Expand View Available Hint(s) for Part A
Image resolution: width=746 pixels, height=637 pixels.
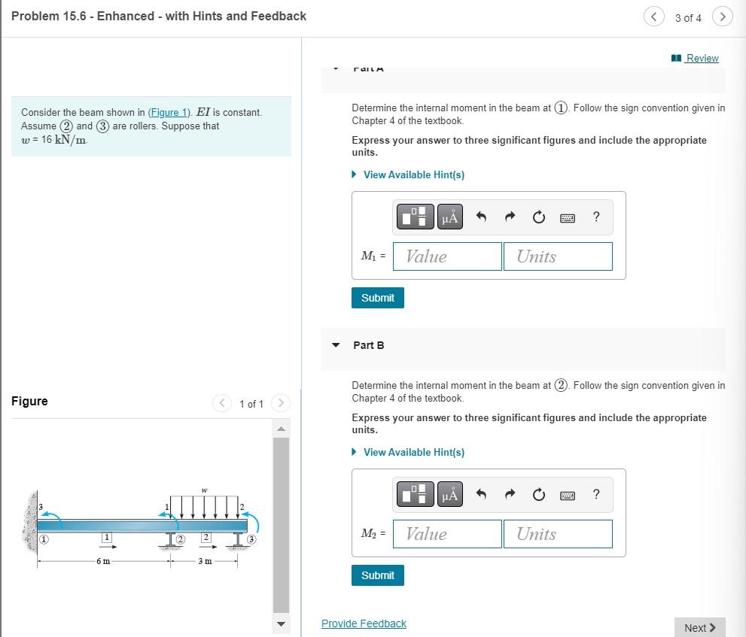(413, 174)
